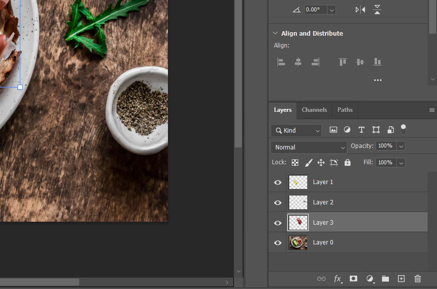The image size is (437, 289).
Task: Filter layers by type using the Text icon
Action: 361,130
